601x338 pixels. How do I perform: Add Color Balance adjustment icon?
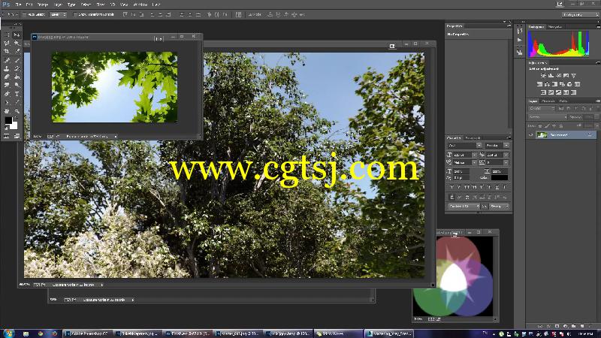pyautogui.click(x=547, y=84)
